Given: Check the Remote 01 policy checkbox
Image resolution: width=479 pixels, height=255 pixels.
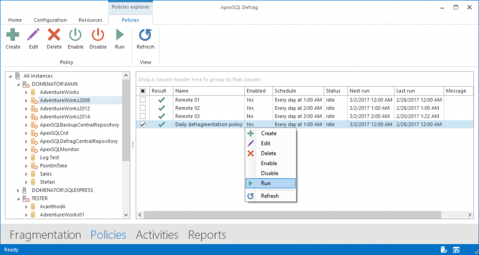Looking at the screenshot, I should [x=143, y=100].
